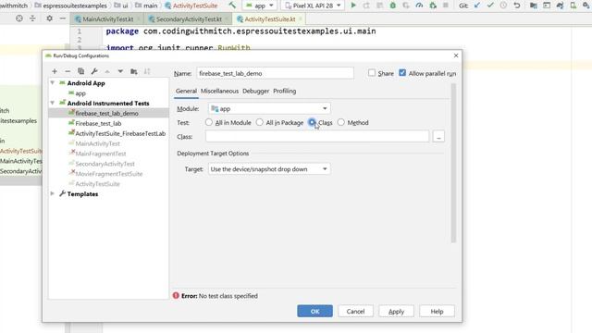
Task: Uncheck Allow parallel run
Action: (402, 73)
